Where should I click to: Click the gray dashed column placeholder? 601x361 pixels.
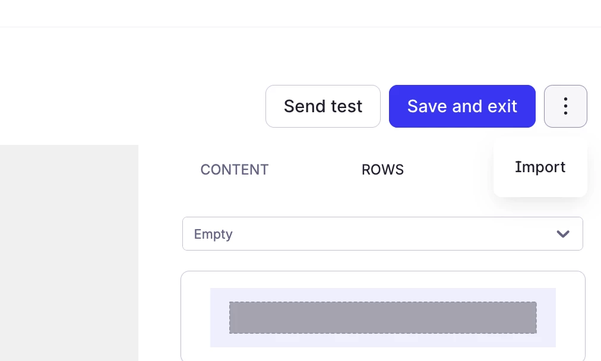pyautogui.click(x=382, y=318)
